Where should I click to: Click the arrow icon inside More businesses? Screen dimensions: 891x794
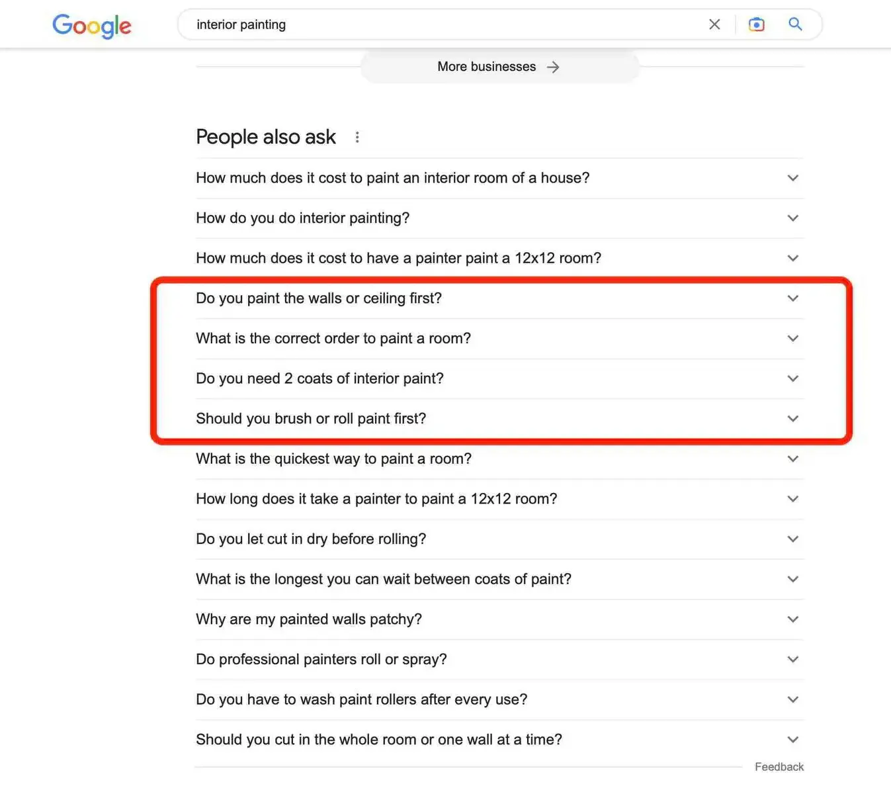pos(553,66)
